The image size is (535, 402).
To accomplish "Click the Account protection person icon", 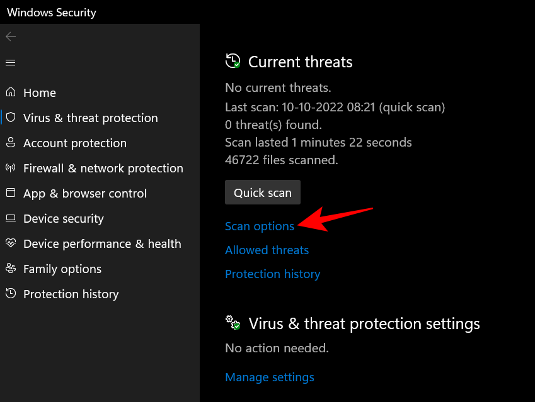I will pos(11,143).
